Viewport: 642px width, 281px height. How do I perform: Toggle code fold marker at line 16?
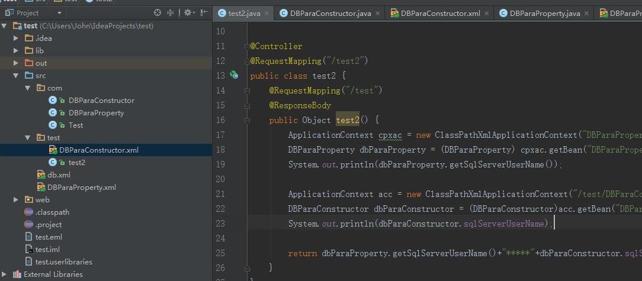[247, 121]
